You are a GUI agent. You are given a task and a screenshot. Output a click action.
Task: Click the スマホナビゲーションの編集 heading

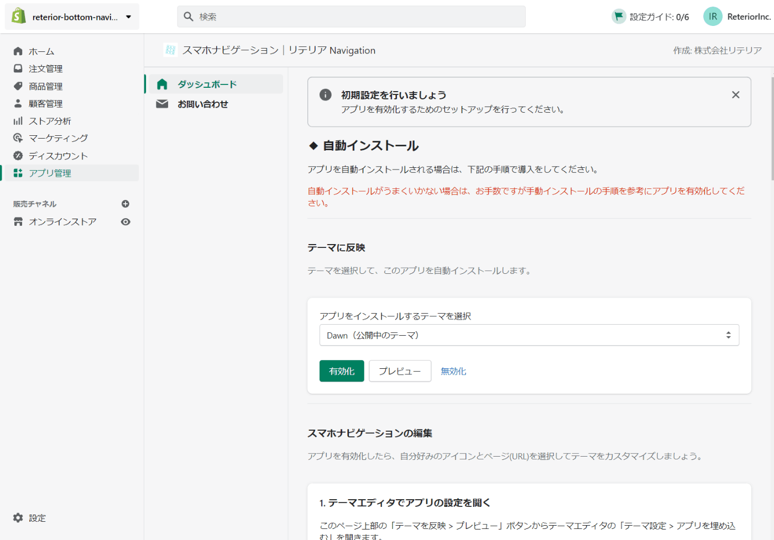tap(370, 433)
